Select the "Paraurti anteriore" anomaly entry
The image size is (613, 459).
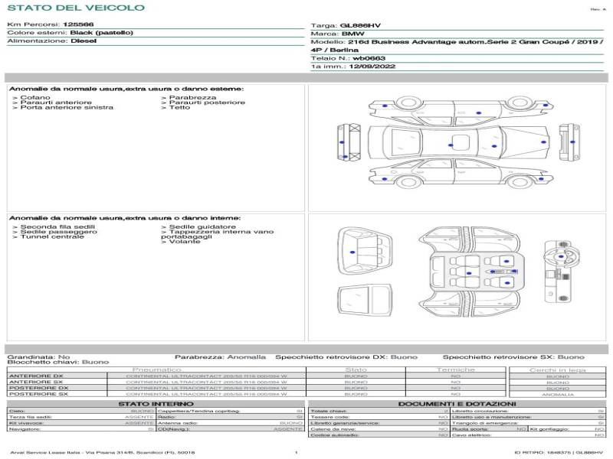pos(56,103)
